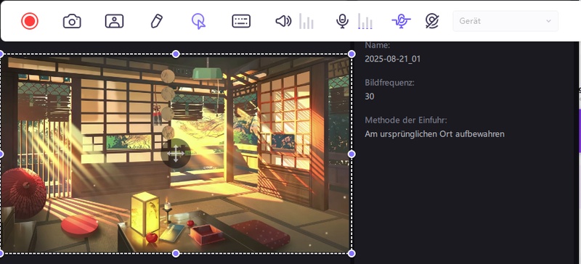Start recording with the red record button

pyautogui.click(x=30, y=21)
